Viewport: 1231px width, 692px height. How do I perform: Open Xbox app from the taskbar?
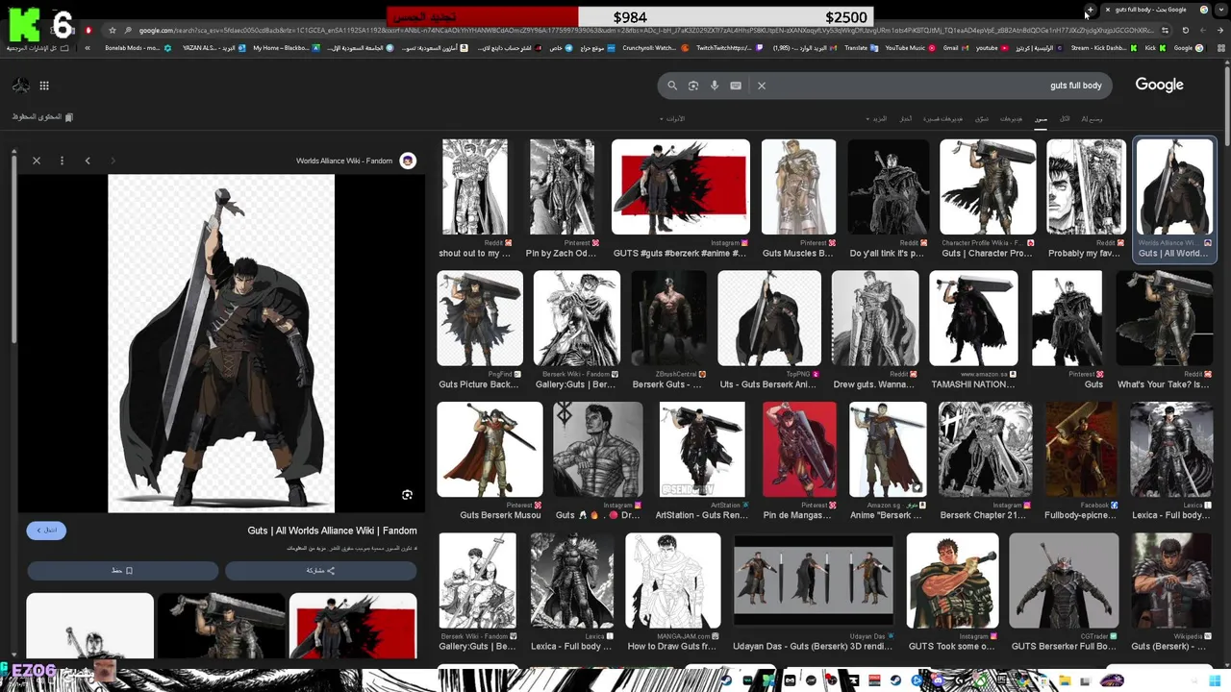pyautogui.click(x=979, y=681)
